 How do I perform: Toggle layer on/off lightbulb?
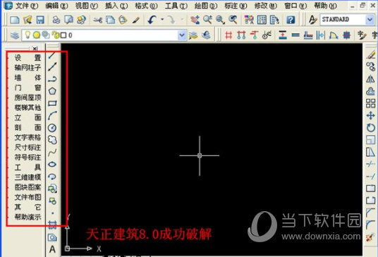pyautogui.click(x=28, y=35)
